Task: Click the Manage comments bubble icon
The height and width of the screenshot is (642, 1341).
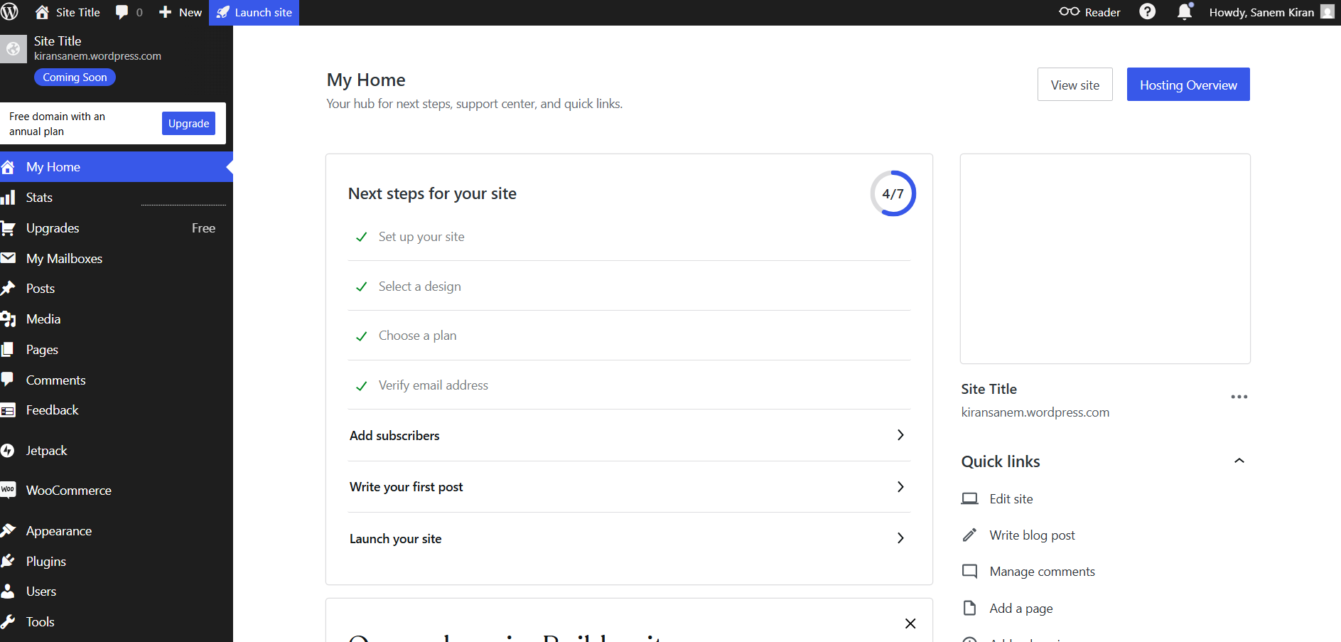Action: pos(969,571)
